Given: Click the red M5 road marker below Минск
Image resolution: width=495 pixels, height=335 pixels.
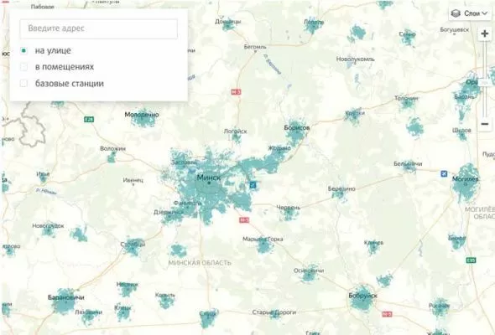Looking at the screenshot, I should click(244, 219).
